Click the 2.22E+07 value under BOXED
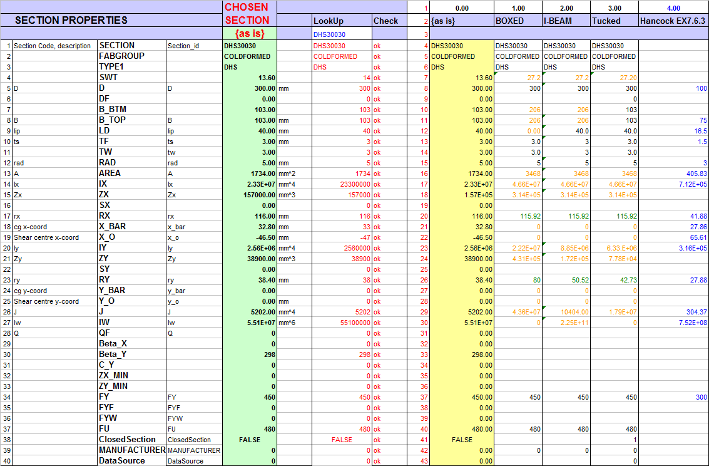 tap(518, 248)
